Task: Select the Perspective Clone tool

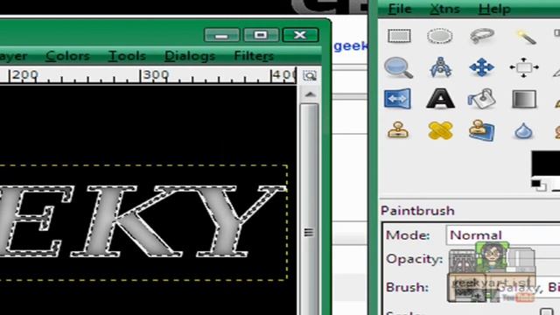Action: pos(482,130)
